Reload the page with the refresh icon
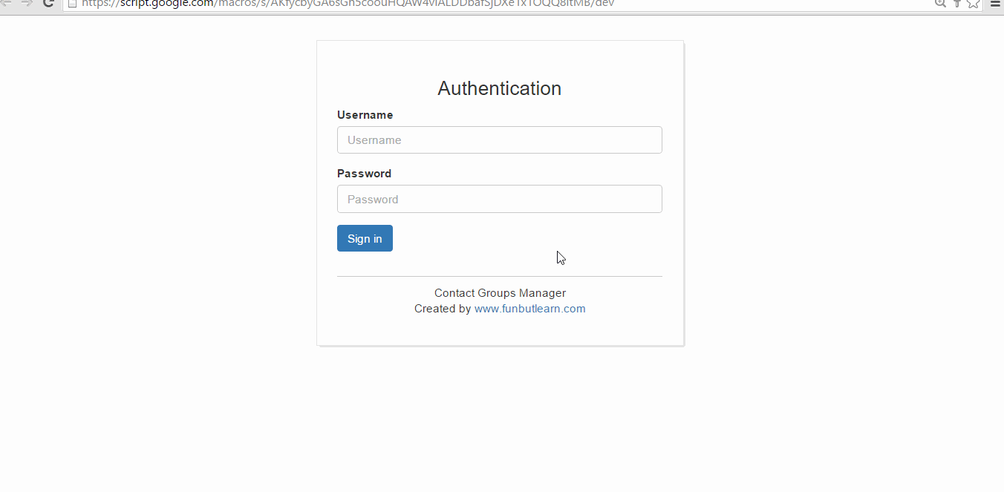The height and width of the screenshot is (492, 1004). coord(48,3)
